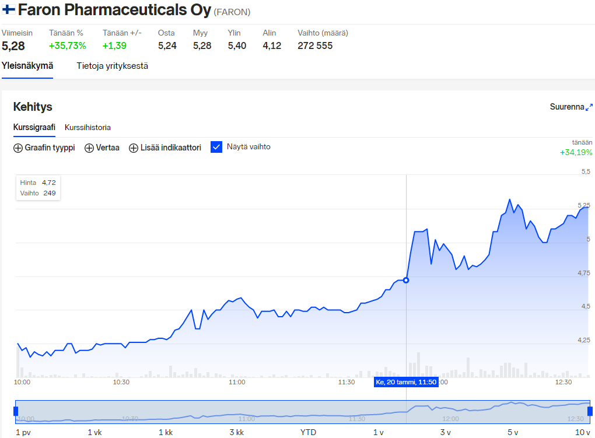Screen dimensions: 595x438
Task: Expand the Vertaa comparison options
Action: pos(107,148)
